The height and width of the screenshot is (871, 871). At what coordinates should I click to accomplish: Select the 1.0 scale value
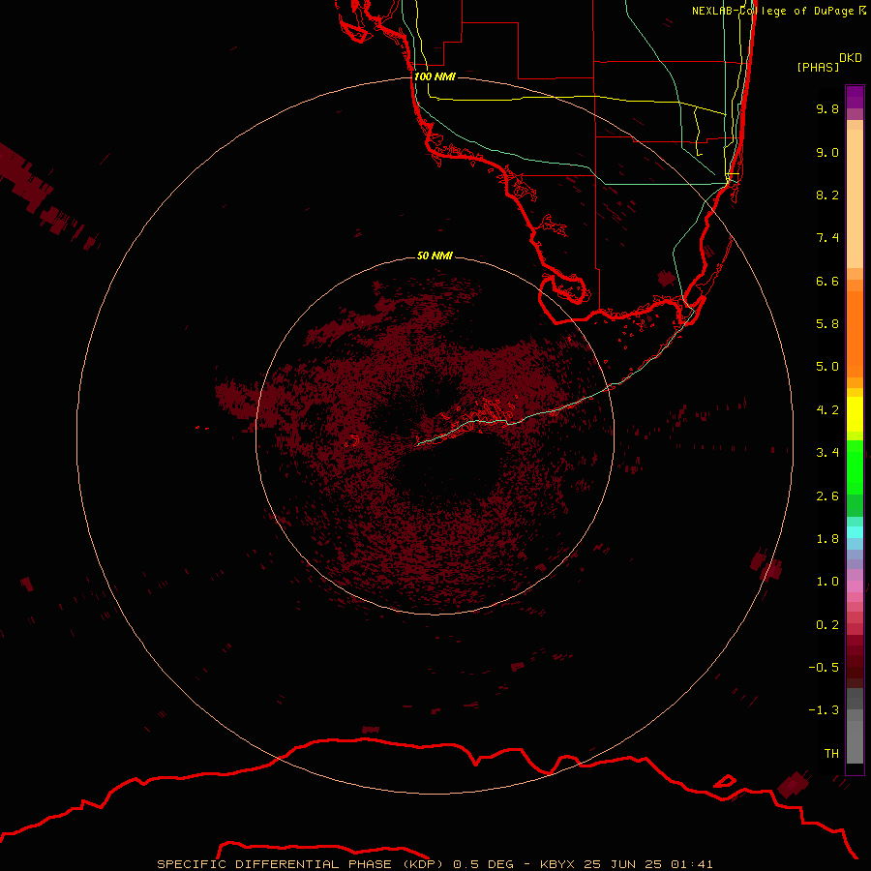tap(827, 582)
